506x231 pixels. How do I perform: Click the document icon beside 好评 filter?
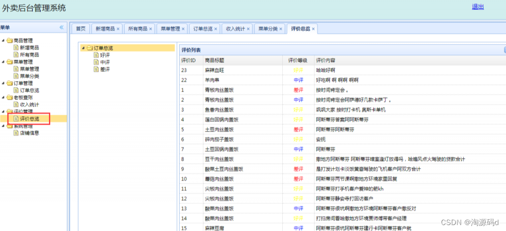pyautogui.click(x=96, y=55)
